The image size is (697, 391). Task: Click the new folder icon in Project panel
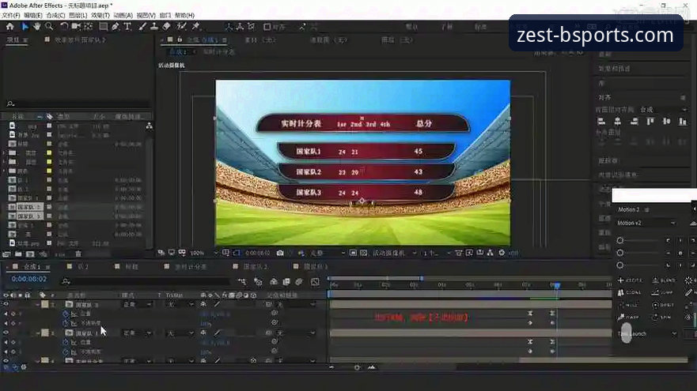point(18,254)
